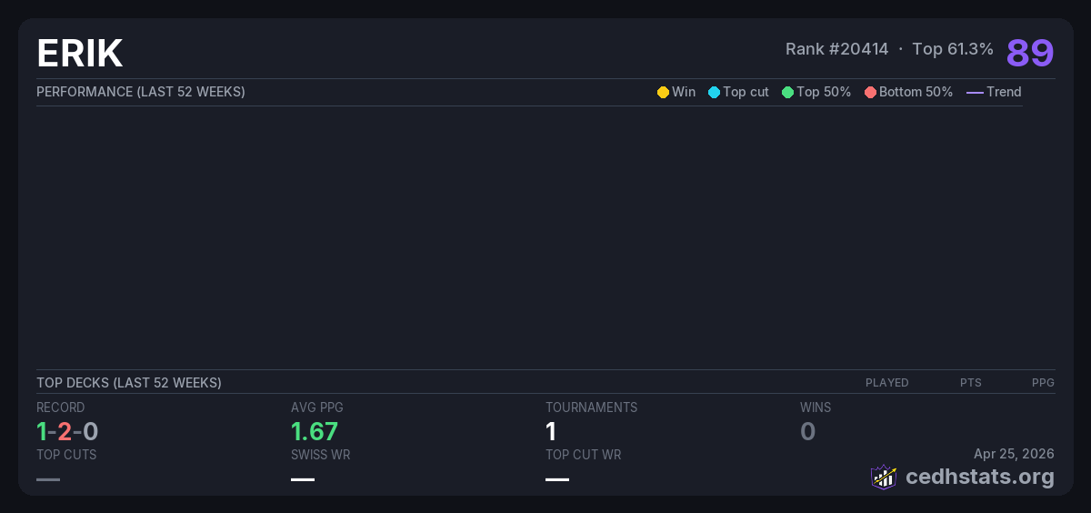The height and width of the screenshot is (513, 1091).
Task: Toggle the cyan Top cut legend dot
Action: 714,92
